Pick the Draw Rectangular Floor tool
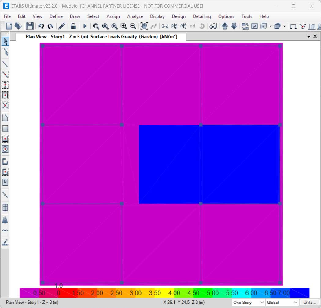 pos(5,128)
